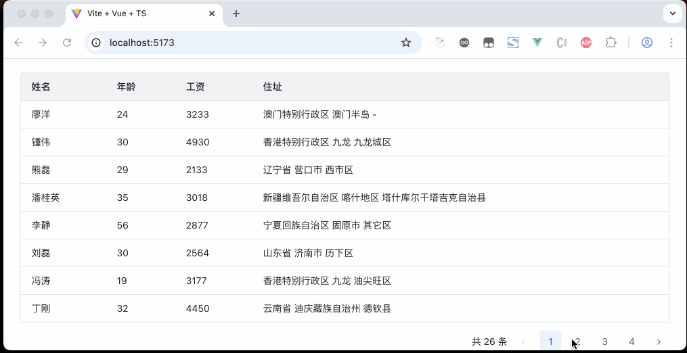Click age value 35 in 潘桂英 row
This screenshot has height=353, width=687.
123,197
